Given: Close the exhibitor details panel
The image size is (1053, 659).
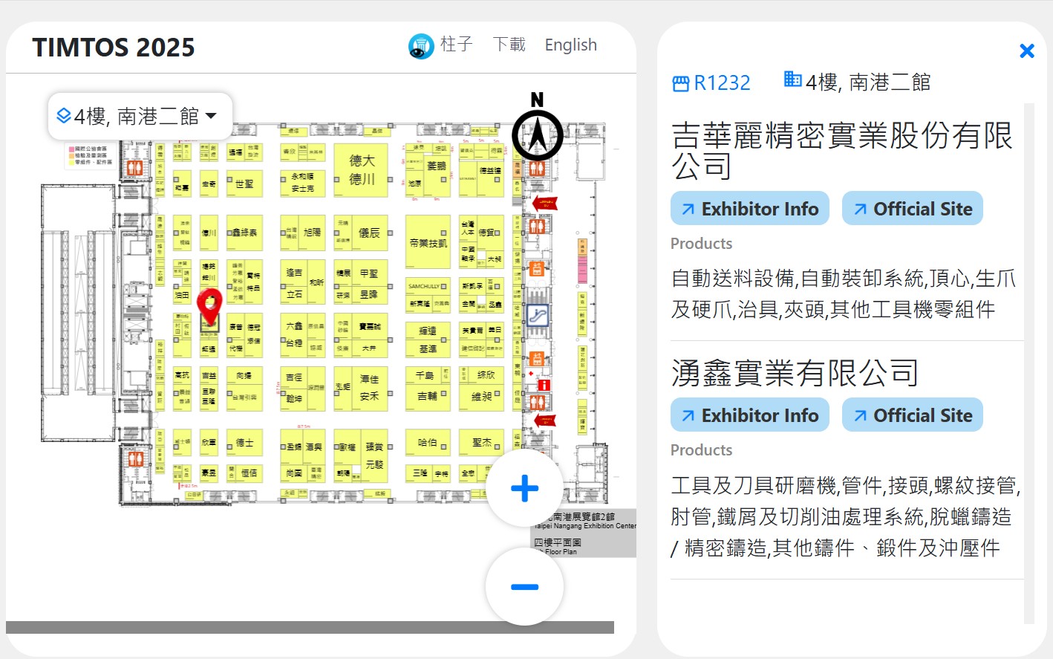Looking at the screenshot, I should pos(1027,51).
